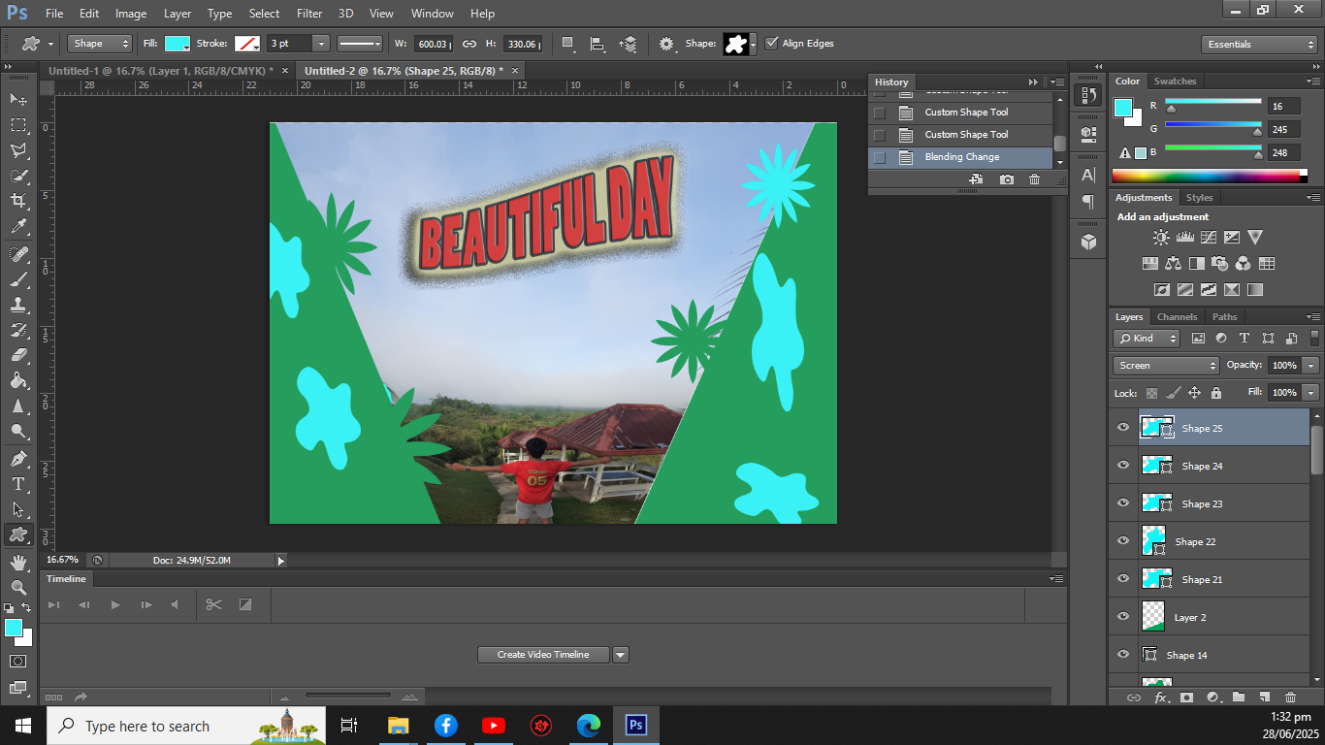Select the Rectangular Marquee tool
The height and width of the screenshot is (745, 1325).
(x=18, y=124)
